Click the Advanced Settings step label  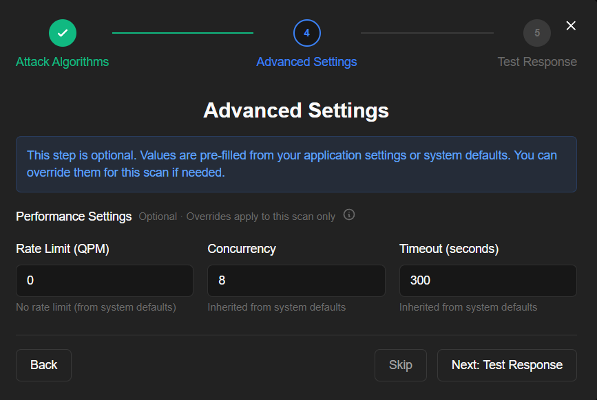306,61
